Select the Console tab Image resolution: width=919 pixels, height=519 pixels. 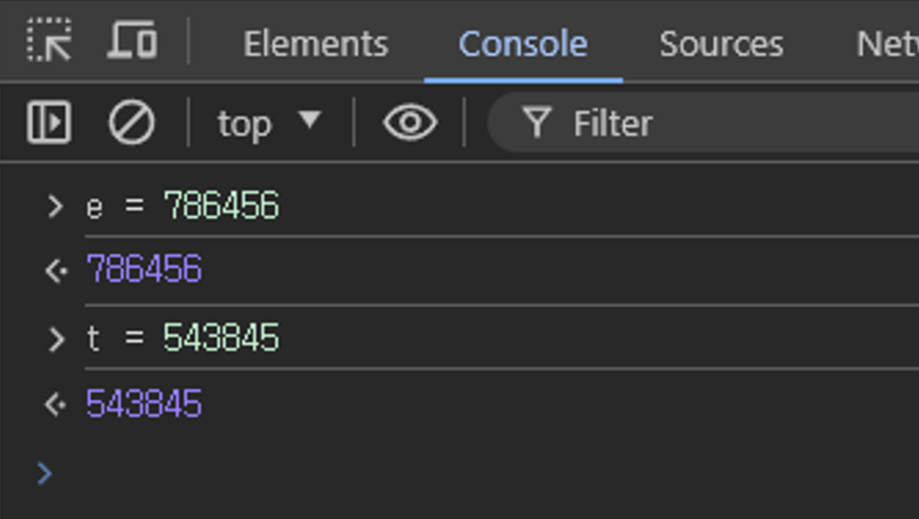tap(523, 44)
